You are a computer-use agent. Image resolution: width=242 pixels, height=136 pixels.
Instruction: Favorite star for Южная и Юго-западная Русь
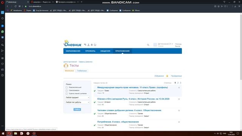(x=179, y=99)
